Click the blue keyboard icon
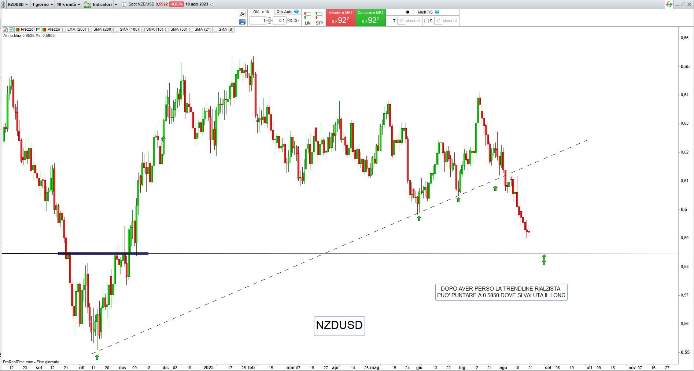Screen dimensions: 694x371 click(x=242, y=22)
